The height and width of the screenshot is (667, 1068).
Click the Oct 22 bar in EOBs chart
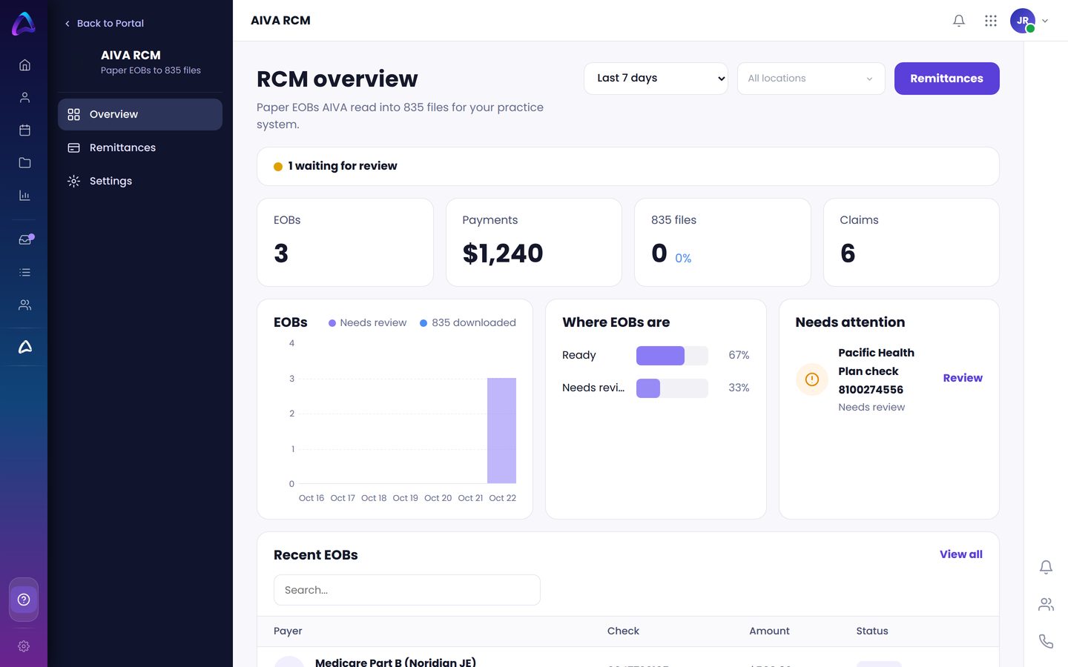[x=501, y=431]
